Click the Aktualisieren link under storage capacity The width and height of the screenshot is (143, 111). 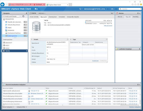click(108, 26)
